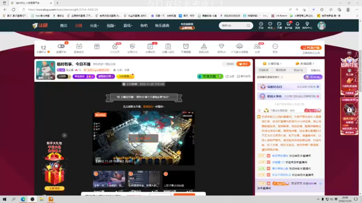Open the 家园大事件 banner row
This screenshot has width=362, height=203.
pos(289,97)
